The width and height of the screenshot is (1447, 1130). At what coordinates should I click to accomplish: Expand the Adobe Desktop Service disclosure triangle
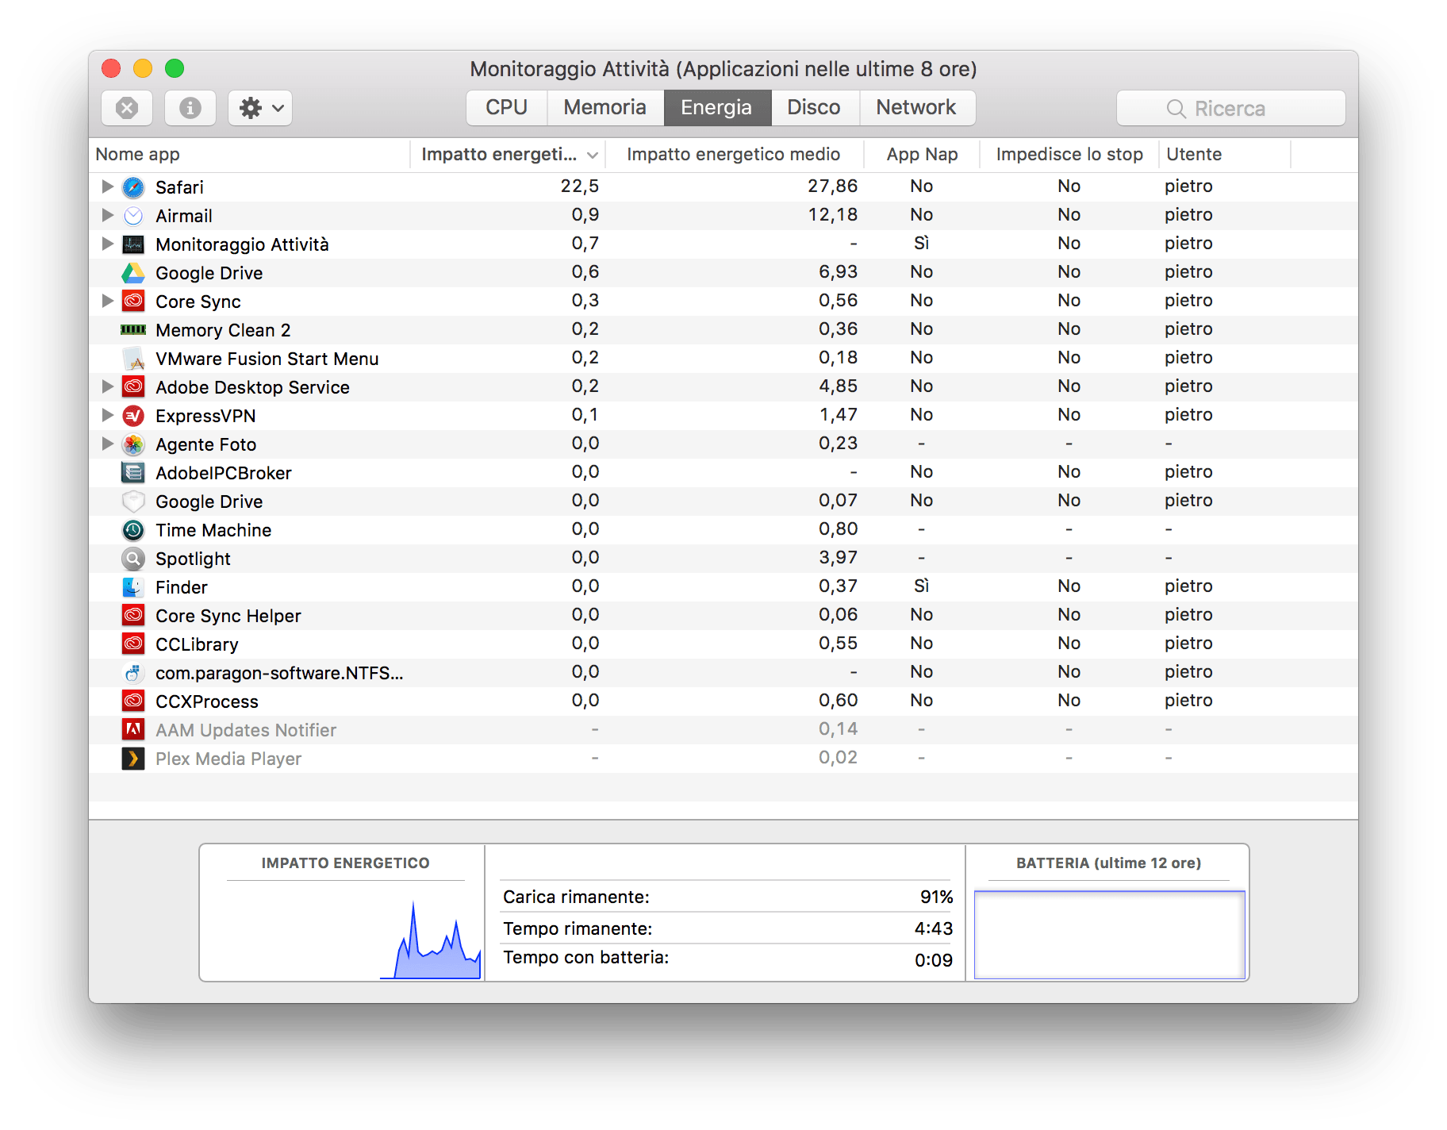point(108,386)
